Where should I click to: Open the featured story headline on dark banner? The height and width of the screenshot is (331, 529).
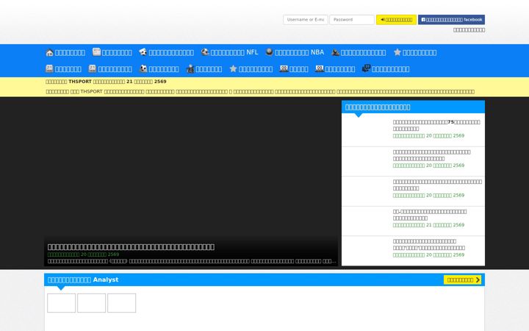click(x=131, y=247)
